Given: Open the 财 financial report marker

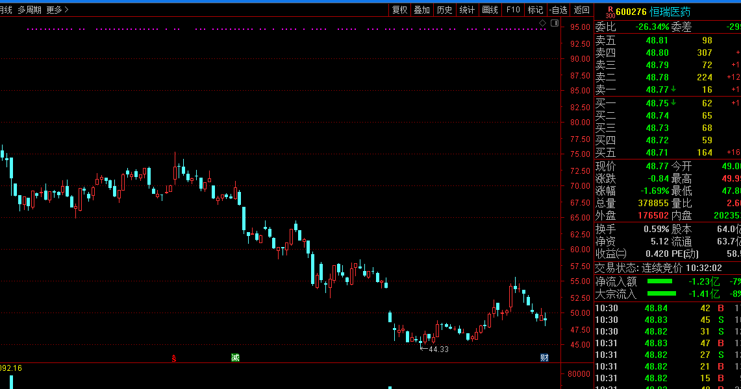Looking at the screenshot, I should pos(544,357).
